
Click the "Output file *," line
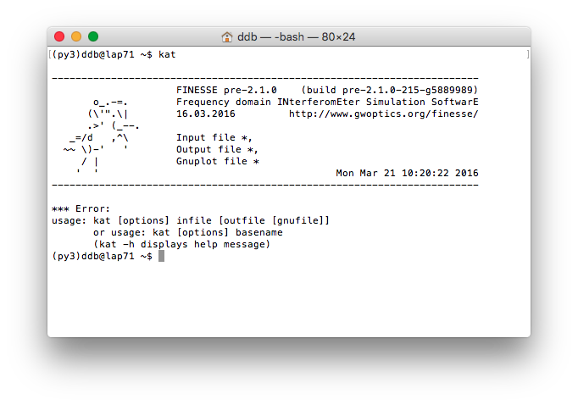[217, 149]
